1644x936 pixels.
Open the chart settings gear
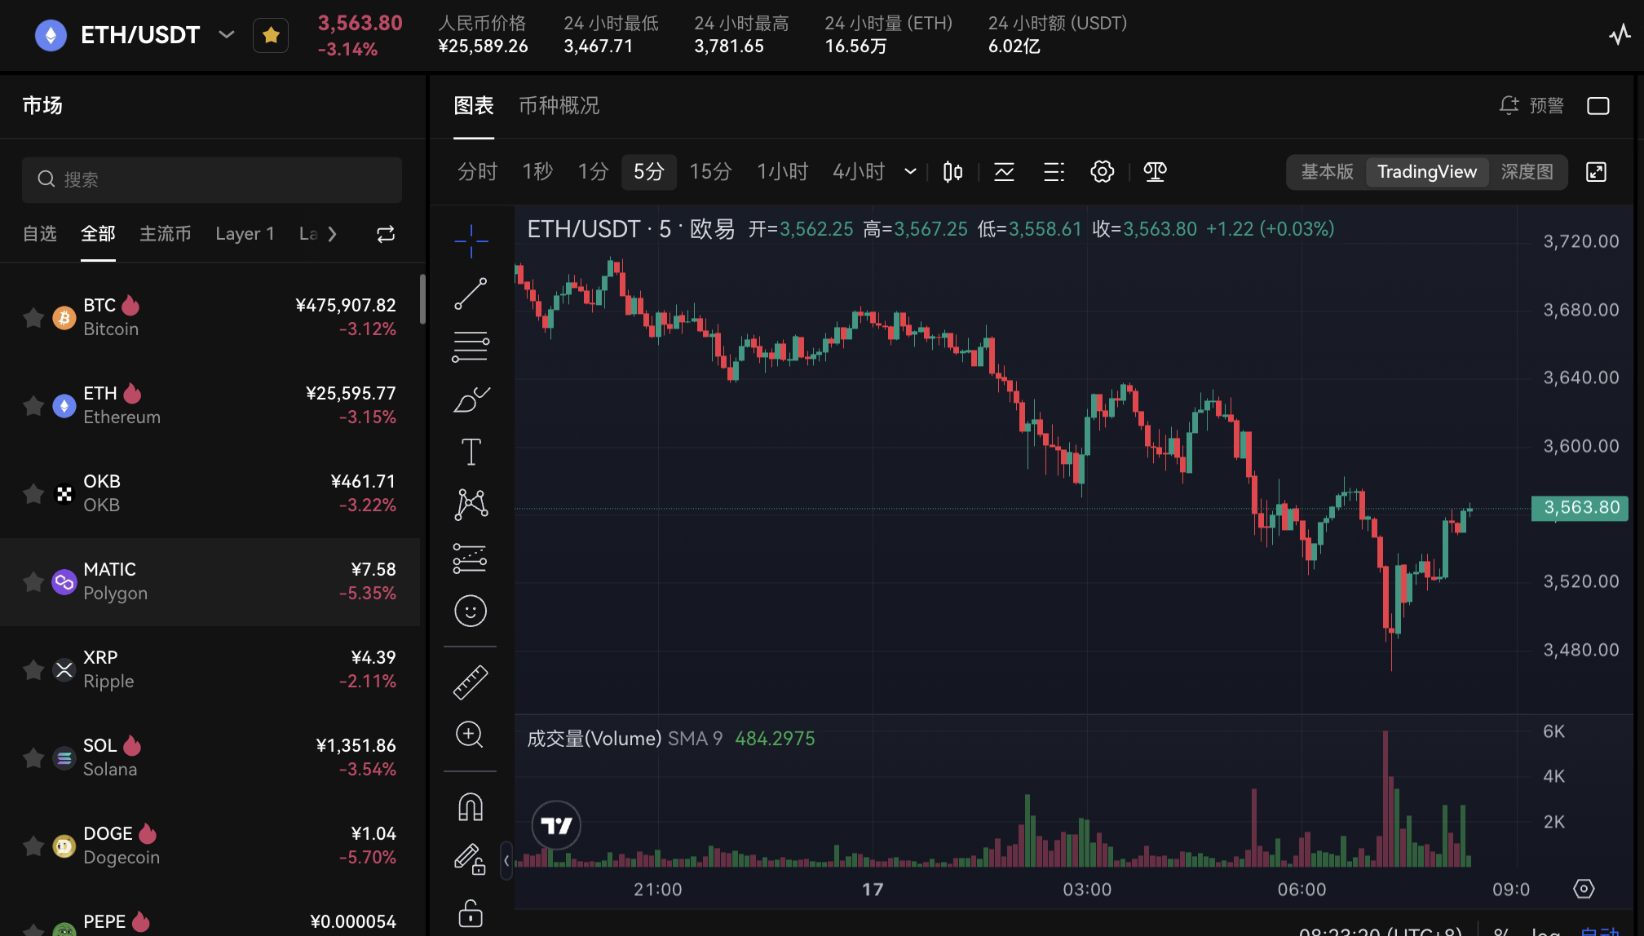tap(1102, 171)
